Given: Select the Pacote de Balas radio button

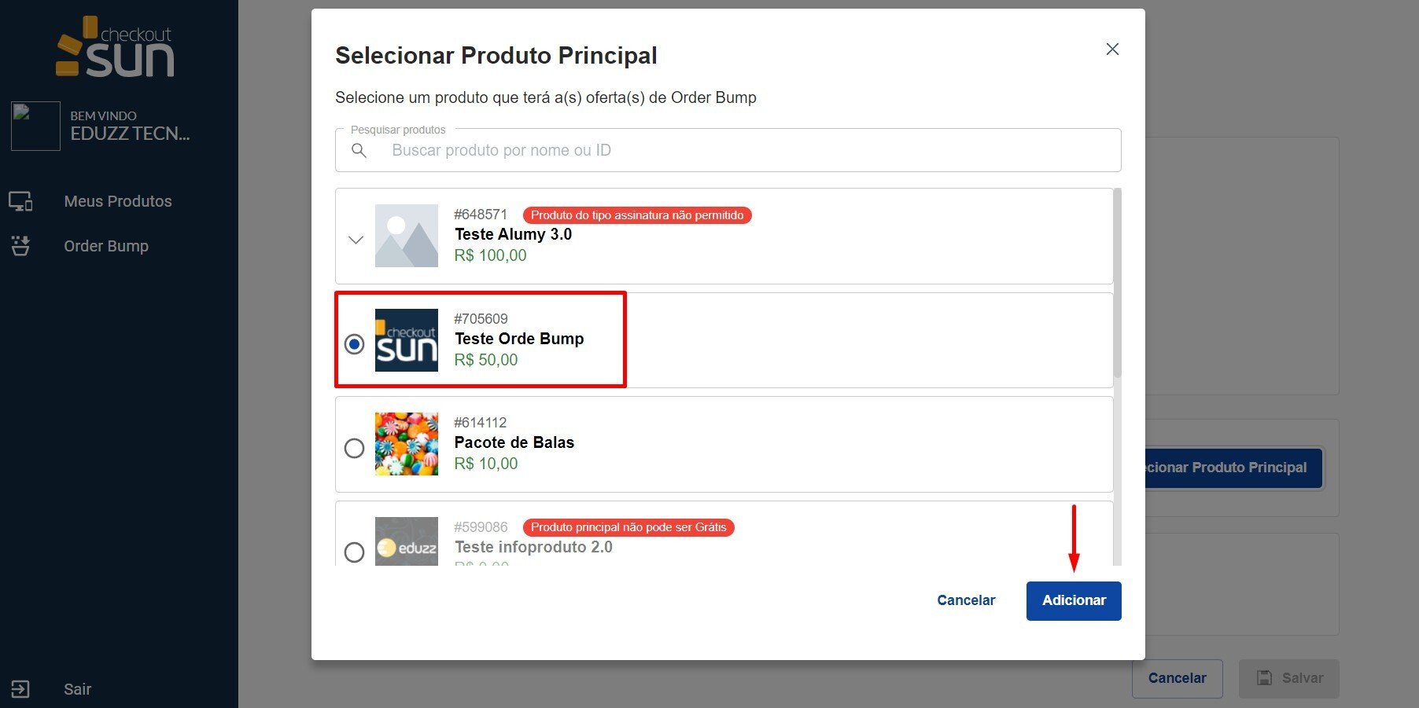Looking at the screenshot, I should click(x=355, y=448).
